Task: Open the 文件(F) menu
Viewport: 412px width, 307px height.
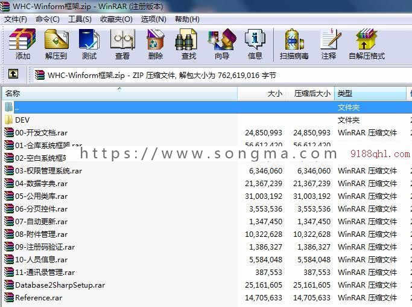Action: coord(16,19)
